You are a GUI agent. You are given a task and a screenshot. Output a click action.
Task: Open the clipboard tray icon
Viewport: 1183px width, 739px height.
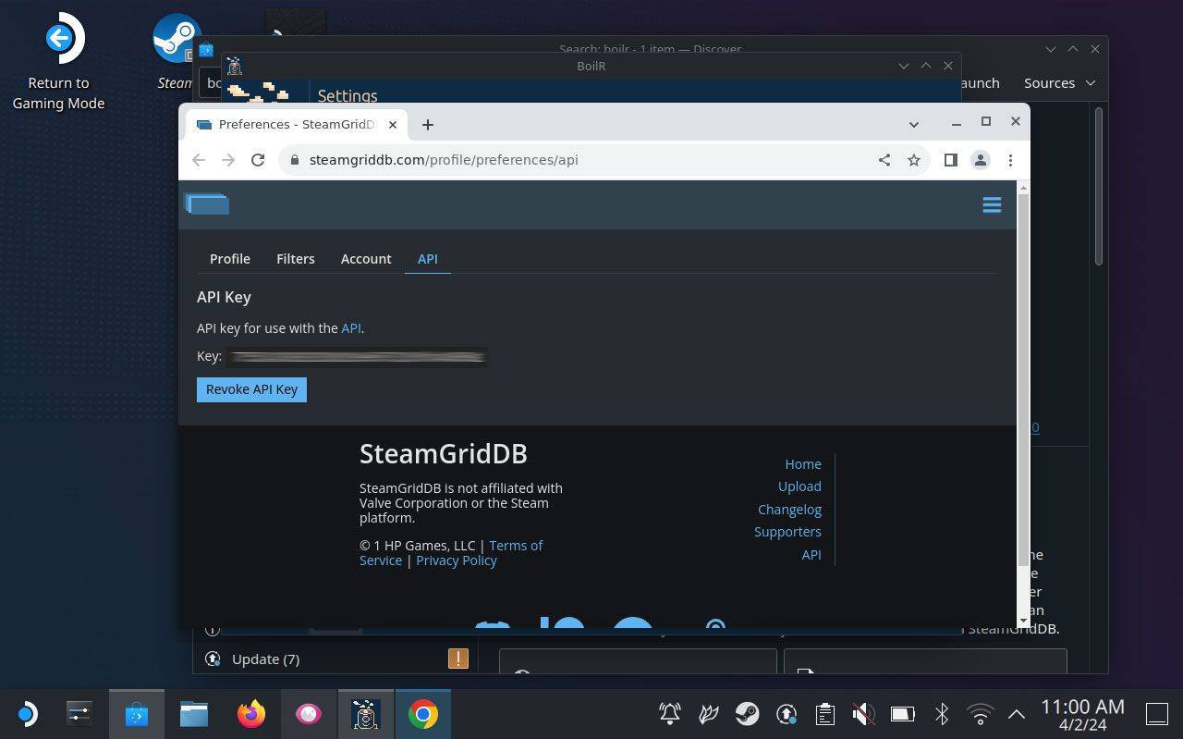click(x=824, y=714)
